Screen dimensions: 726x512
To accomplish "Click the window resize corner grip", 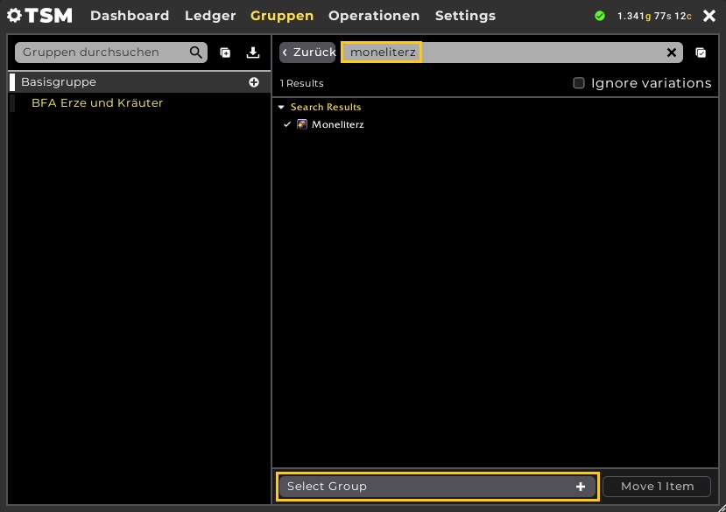I will click(x=722, y=508).
